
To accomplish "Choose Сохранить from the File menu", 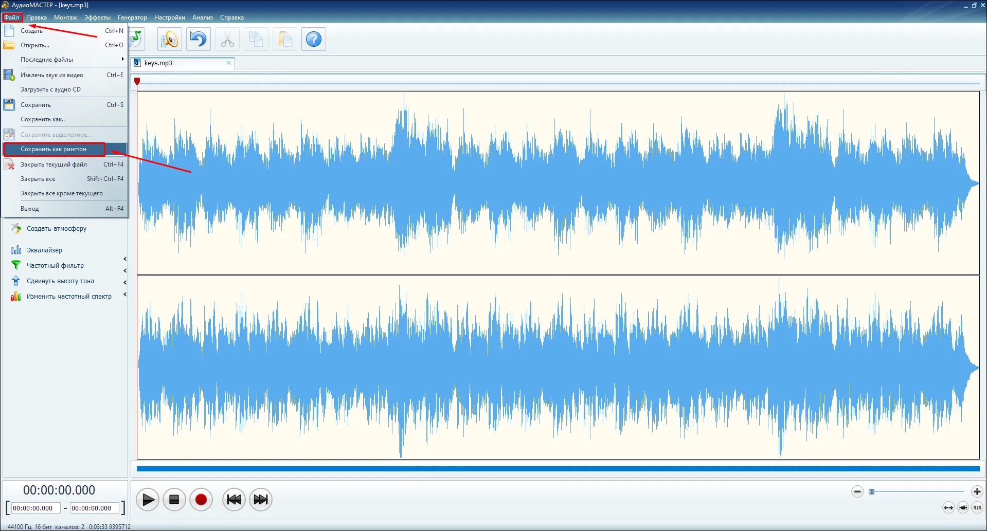I will click(x=64, y=105).
